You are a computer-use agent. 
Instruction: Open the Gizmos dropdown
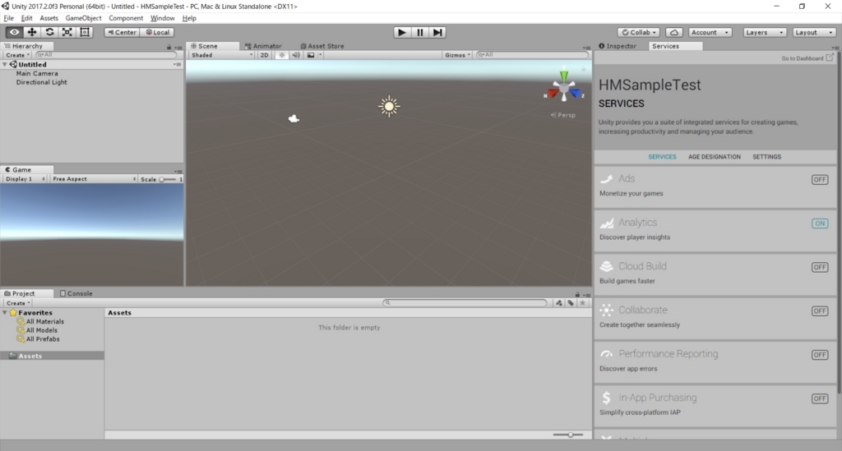[x=457, y=55]
